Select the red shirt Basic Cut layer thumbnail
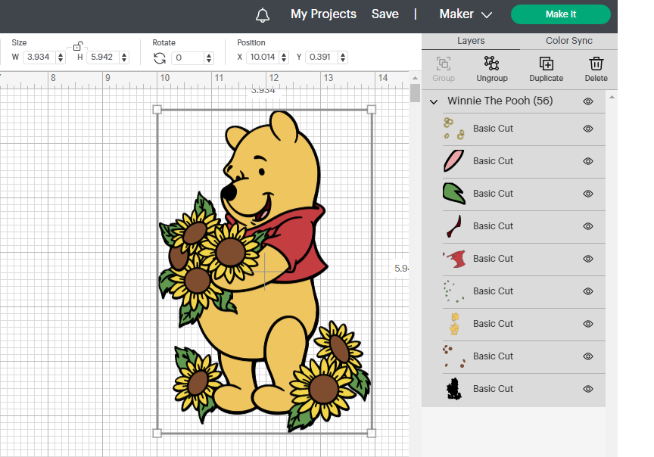Image resolution: width=654 pixels, height=457 pixels. coord(454,259)
